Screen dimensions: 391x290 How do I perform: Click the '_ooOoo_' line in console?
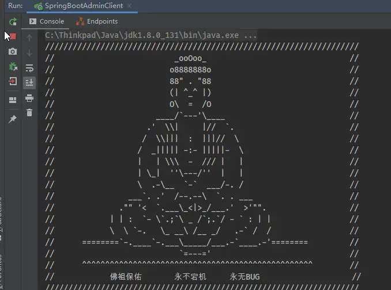tap(190, 59)
